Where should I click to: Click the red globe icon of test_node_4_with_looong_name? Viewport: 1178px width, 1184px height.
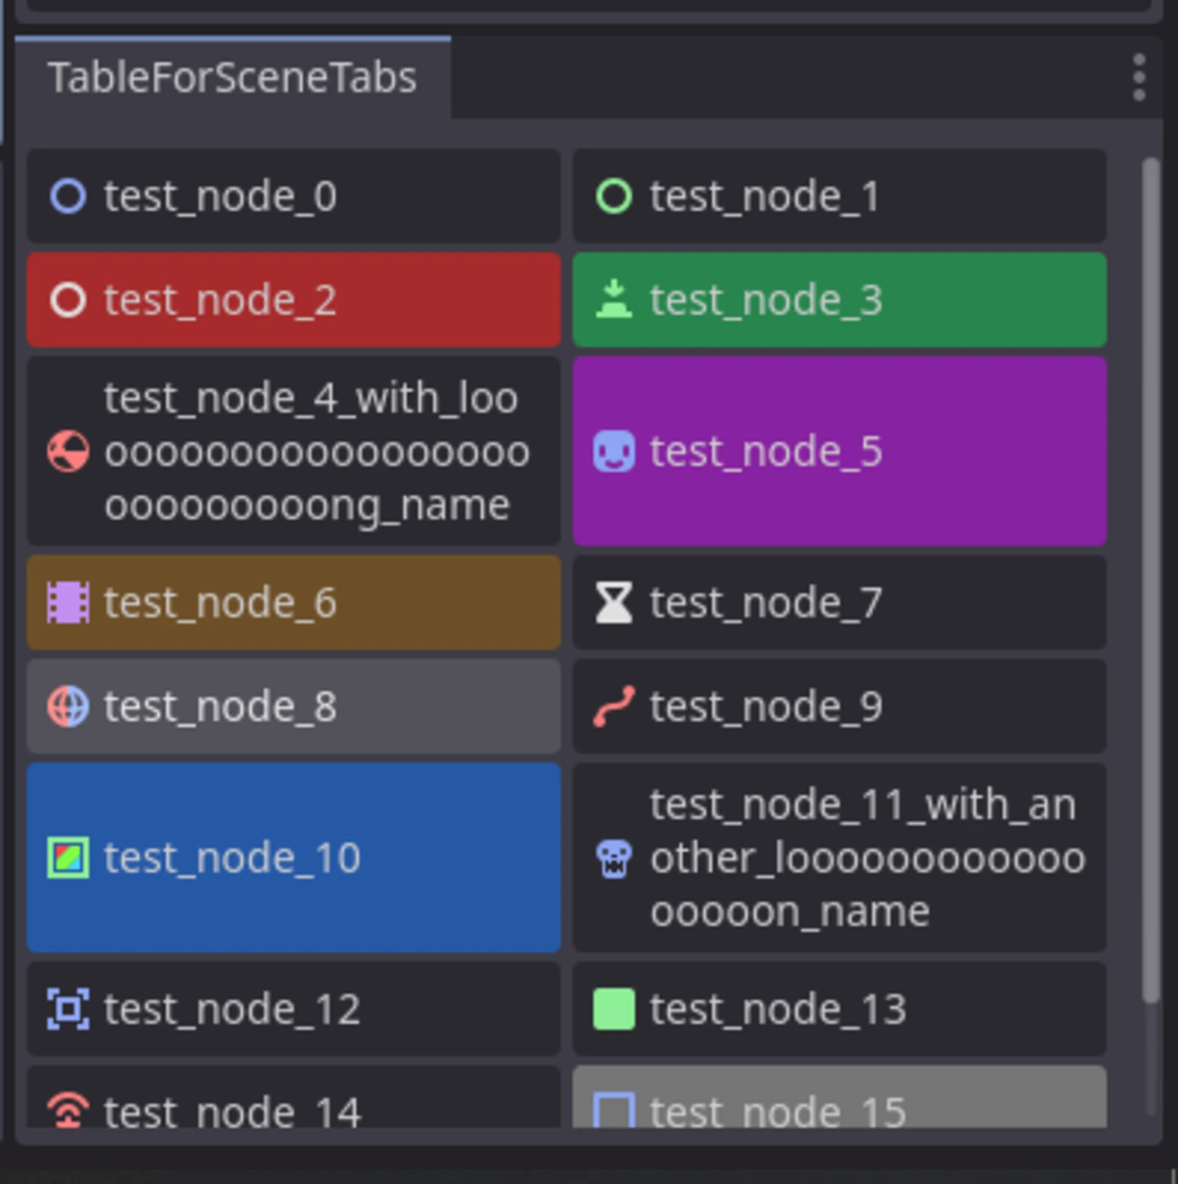(x=68, y=451)
